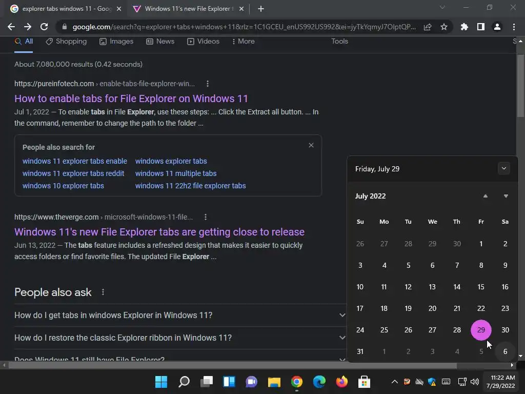Select July 29 in the calendar
The height and width of the screenshot is (394, 525).
[481, 330]
